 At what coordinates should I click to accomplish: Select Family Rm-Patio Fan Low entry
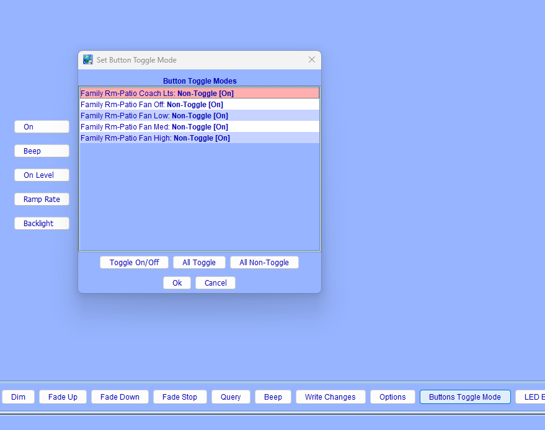(x=199, y=116)
